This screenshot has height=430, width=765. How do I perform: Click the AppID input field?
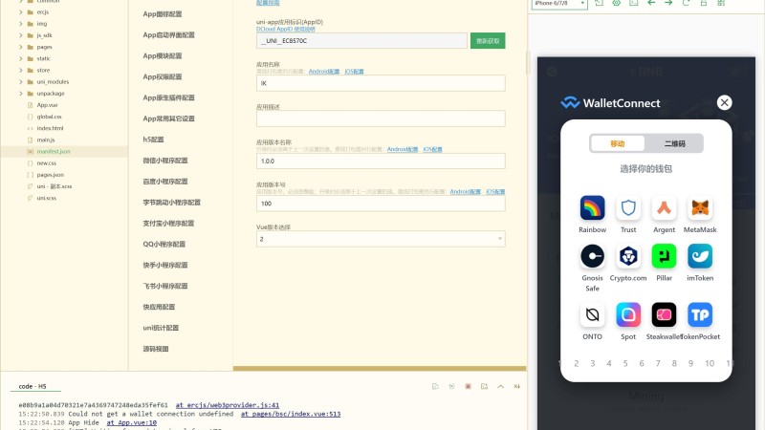(361, 41)
